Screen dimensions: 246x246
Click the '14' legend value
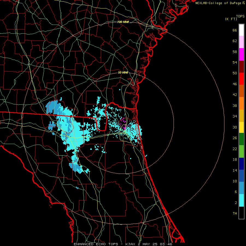click(235, 170)
